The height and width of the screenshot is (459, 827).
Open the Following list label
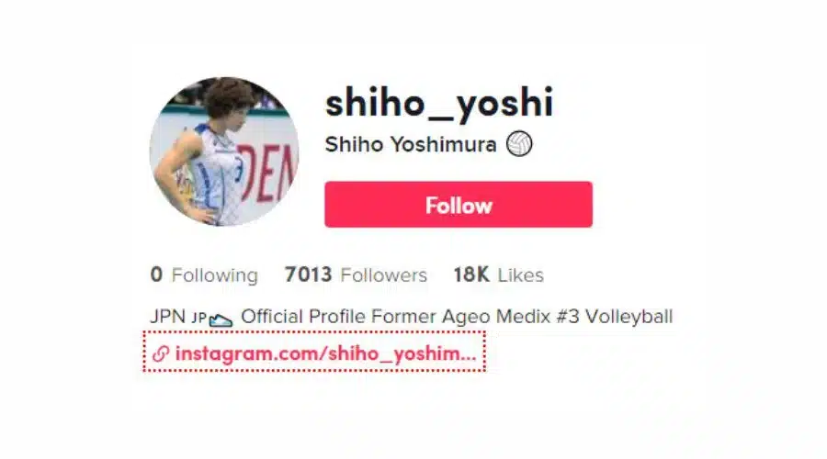pyautogui.click(x=215, y=275)
